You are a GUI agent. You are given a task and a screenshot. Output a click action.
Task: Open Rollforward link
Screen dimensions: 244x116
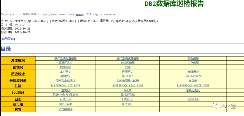tap(193, 76)
